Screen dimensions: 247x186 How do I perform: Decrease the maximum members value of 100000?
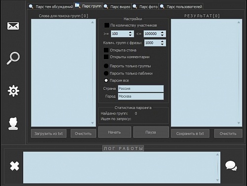click(163, 35)
